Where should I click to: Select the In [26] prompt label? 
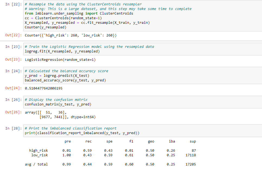pos(14,100)
